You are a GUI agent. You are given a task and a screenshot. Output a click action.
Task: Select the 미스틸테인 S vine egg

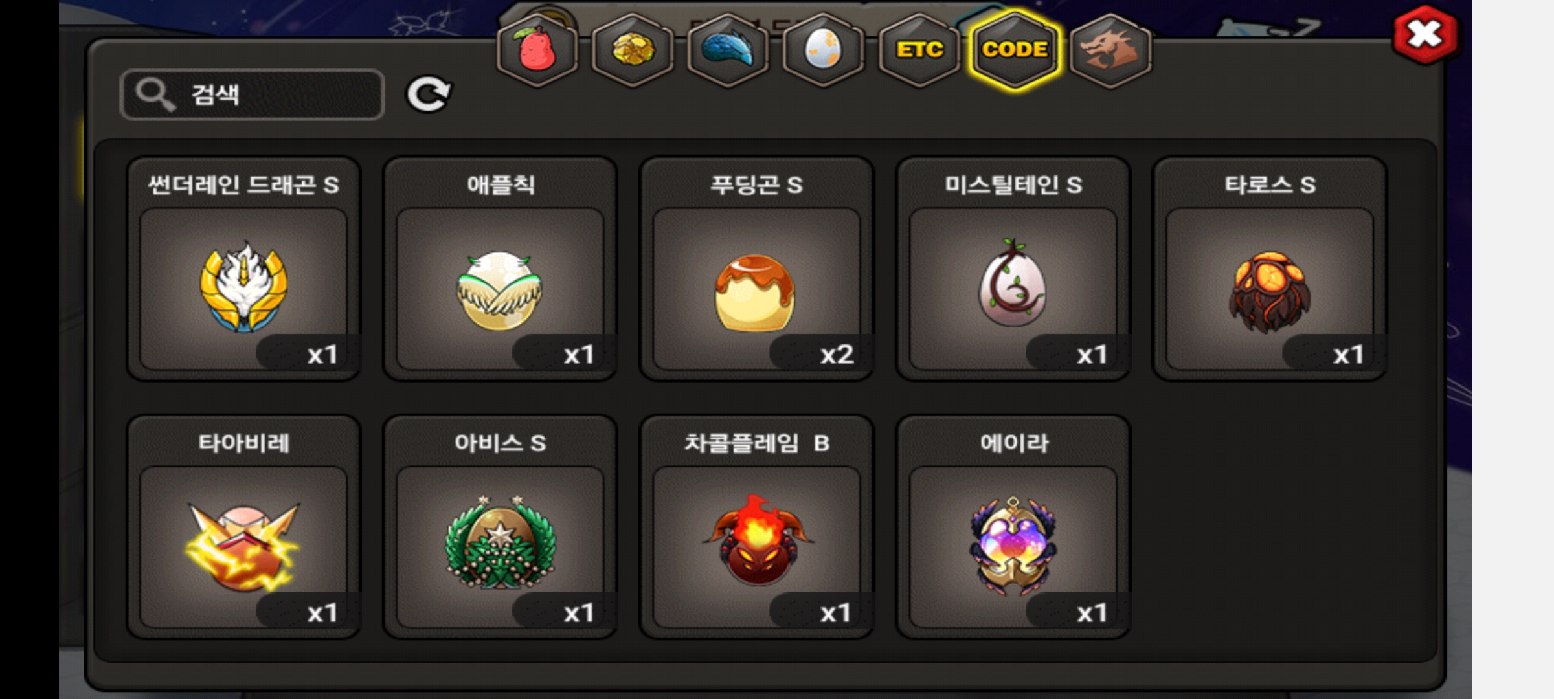point(1013,269)
